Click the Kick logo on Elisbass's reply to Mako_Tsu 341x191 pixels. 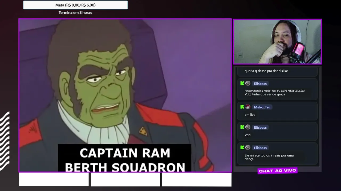[242, 84]
